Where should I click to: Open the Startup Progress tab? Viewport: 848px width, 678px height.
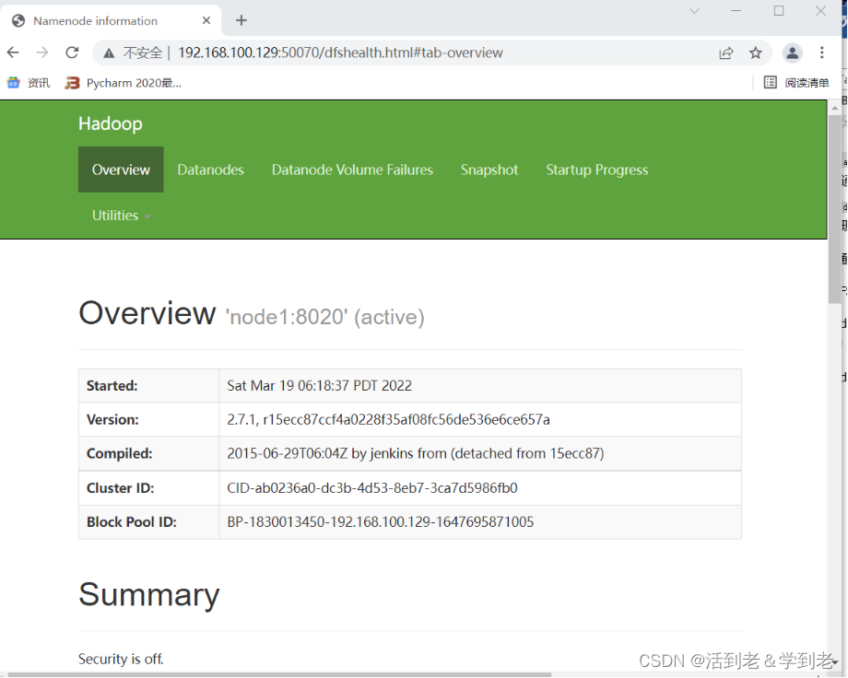(596, 169)
